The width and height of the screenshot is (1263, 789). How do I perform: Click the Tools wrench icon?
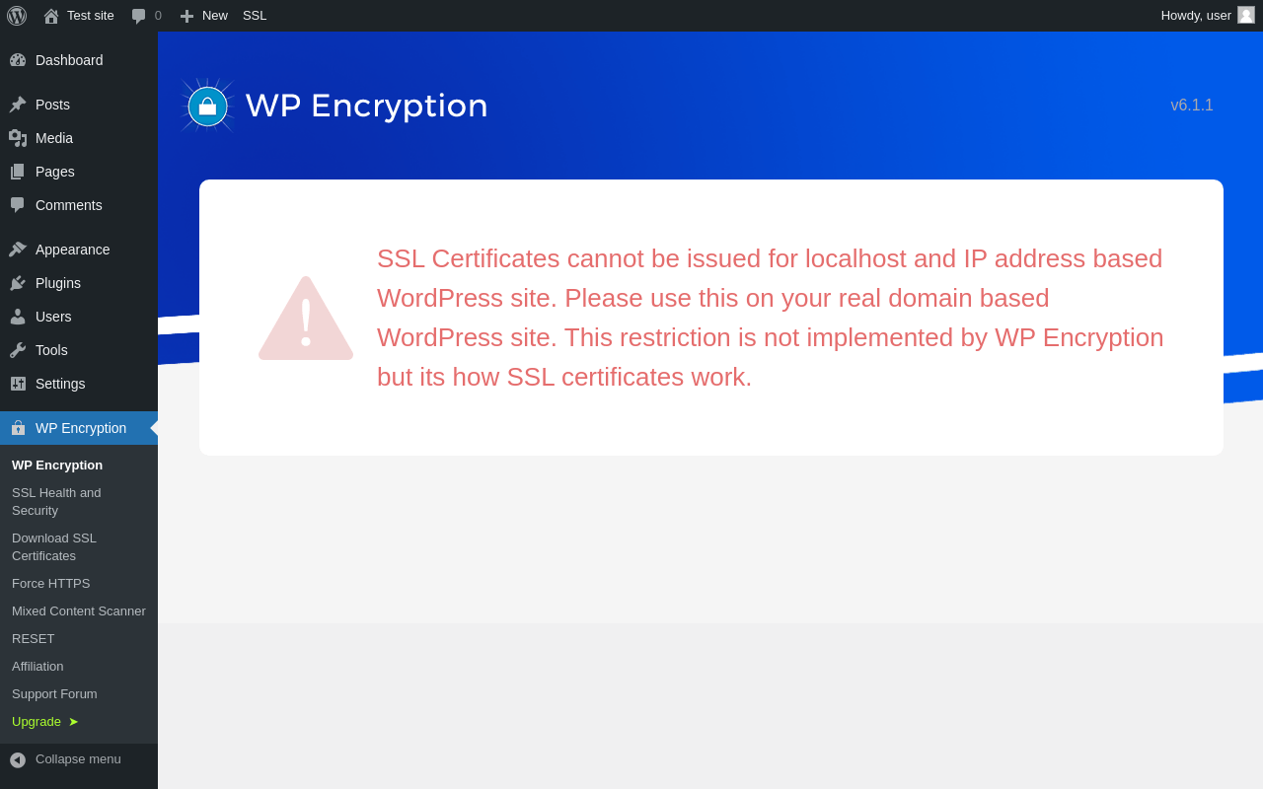18,350
